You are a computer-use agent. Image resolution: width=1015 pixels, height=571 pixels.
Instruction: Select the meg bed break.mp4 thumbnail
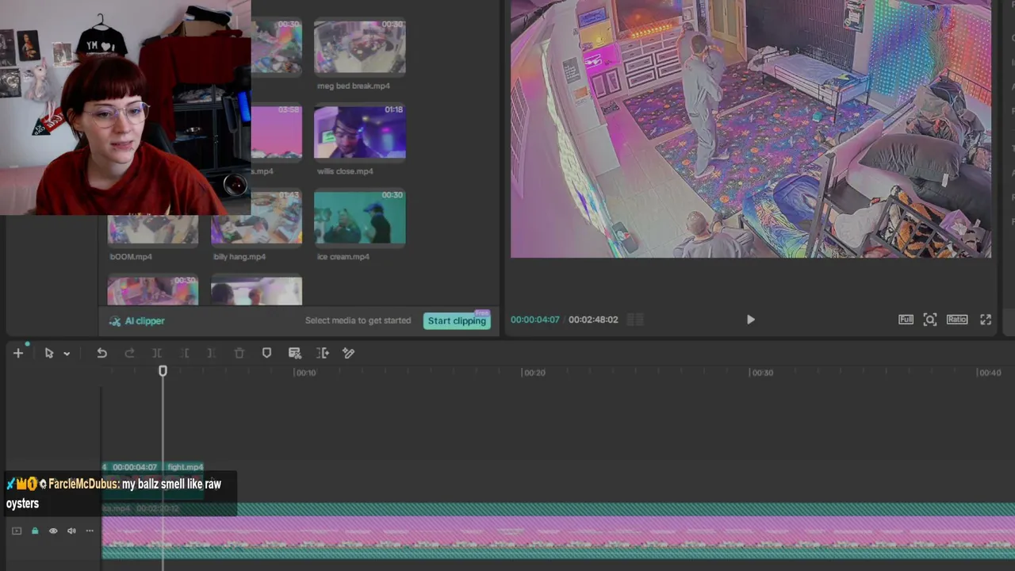(360, 47)
